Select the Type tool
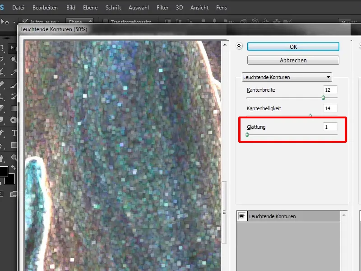361x271 pixels. coord(14,133)
